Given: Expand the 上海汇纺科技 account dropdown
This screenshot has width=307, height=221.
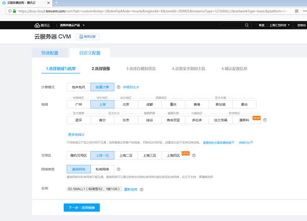Looking at the screenshot, I should coord(284,24).
